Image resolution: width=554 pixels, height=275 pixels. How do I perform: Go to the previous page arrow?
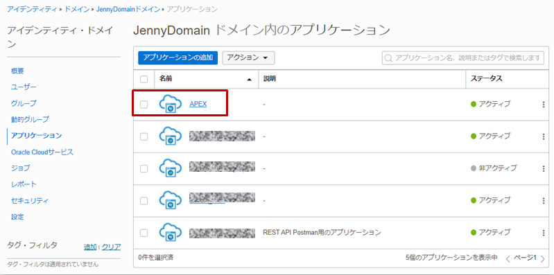pos(508,258)
